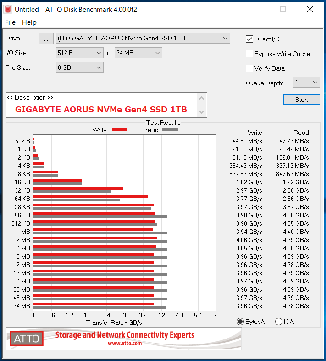Click the 1 MB chart row label

[x=23, y=232]
